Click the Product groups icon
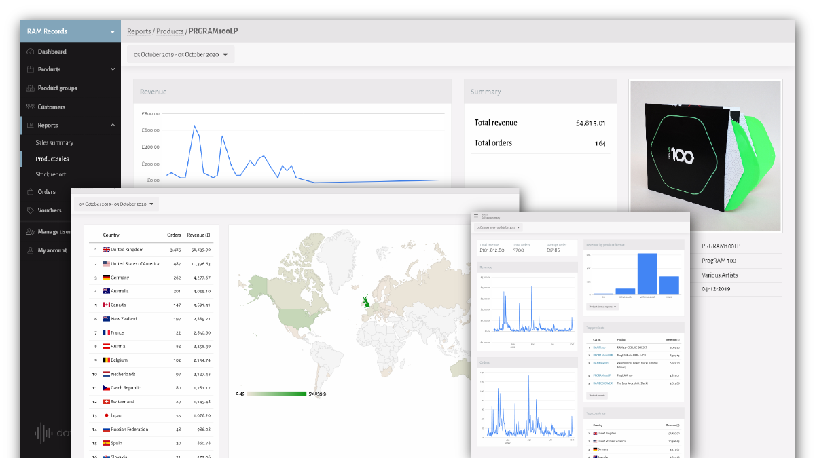815x458 pixels. point(31,88)
